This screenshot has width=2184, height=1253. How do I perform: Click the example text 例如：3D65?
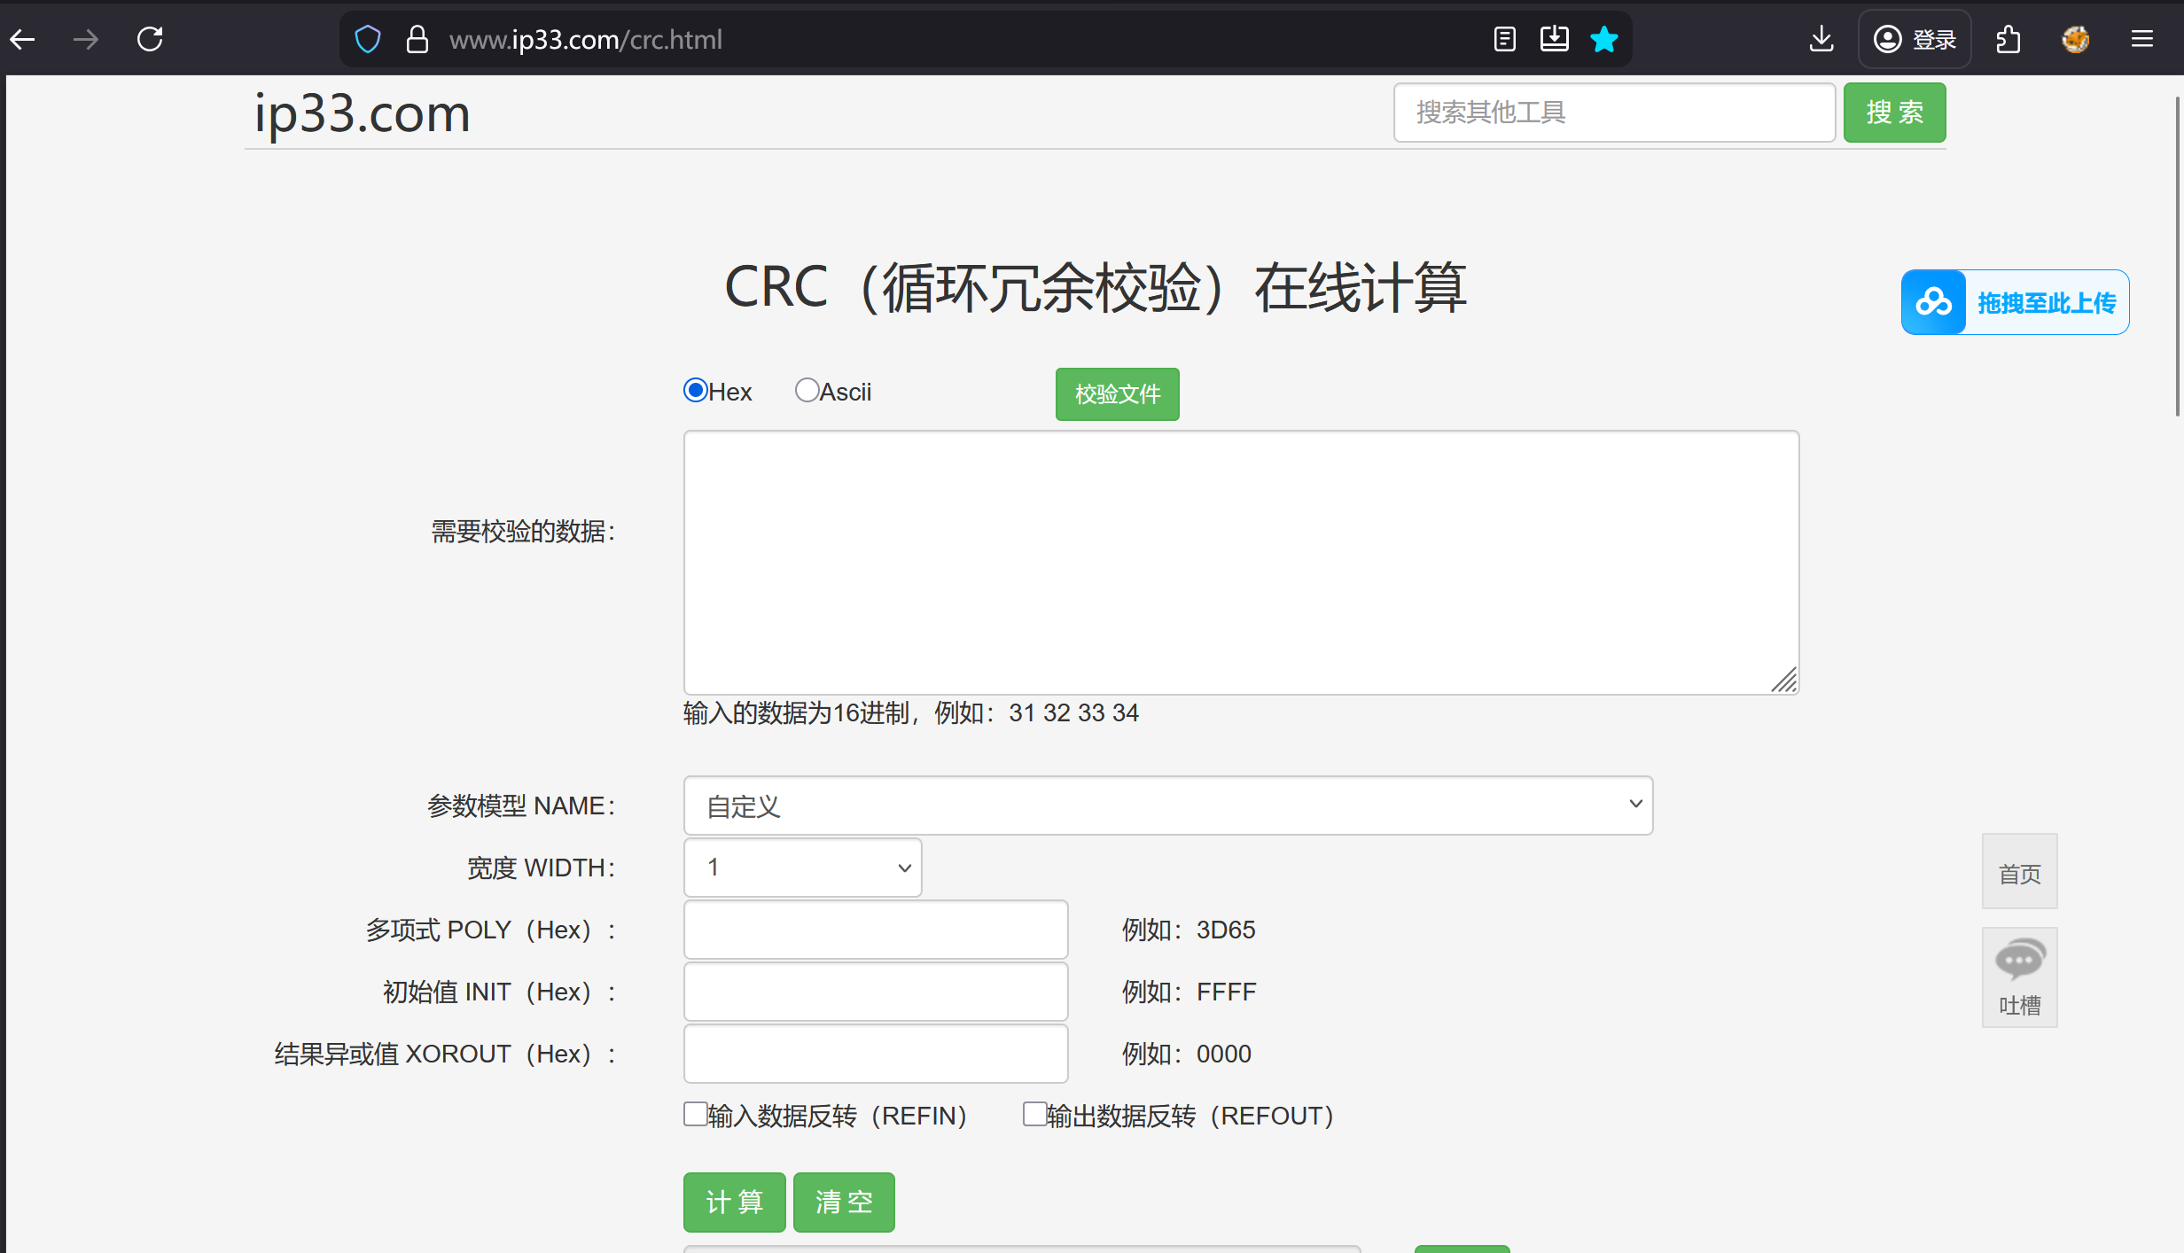coord(1189,930)
